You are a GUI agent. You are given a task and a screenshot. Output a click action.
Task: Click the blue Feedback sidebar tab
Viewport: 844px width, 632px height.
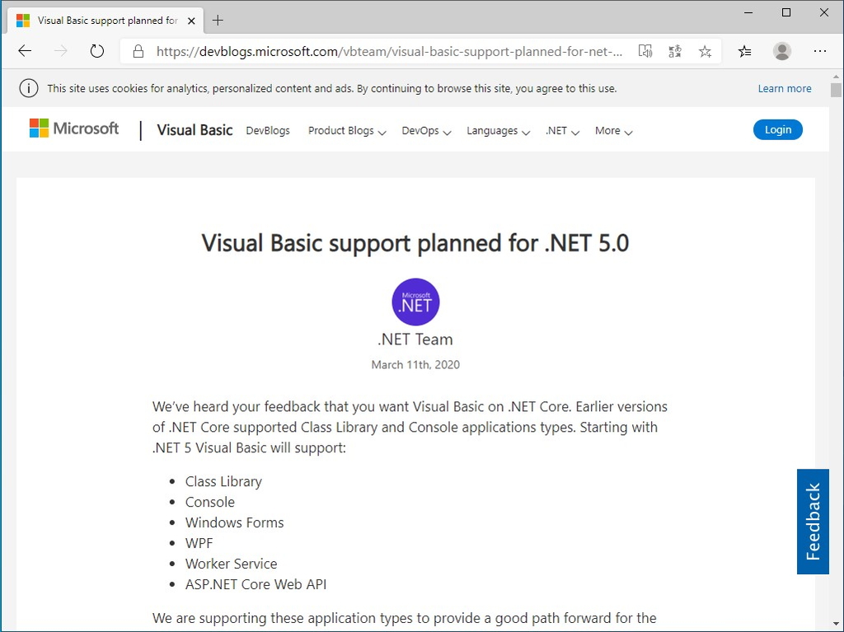pos(813,522)
